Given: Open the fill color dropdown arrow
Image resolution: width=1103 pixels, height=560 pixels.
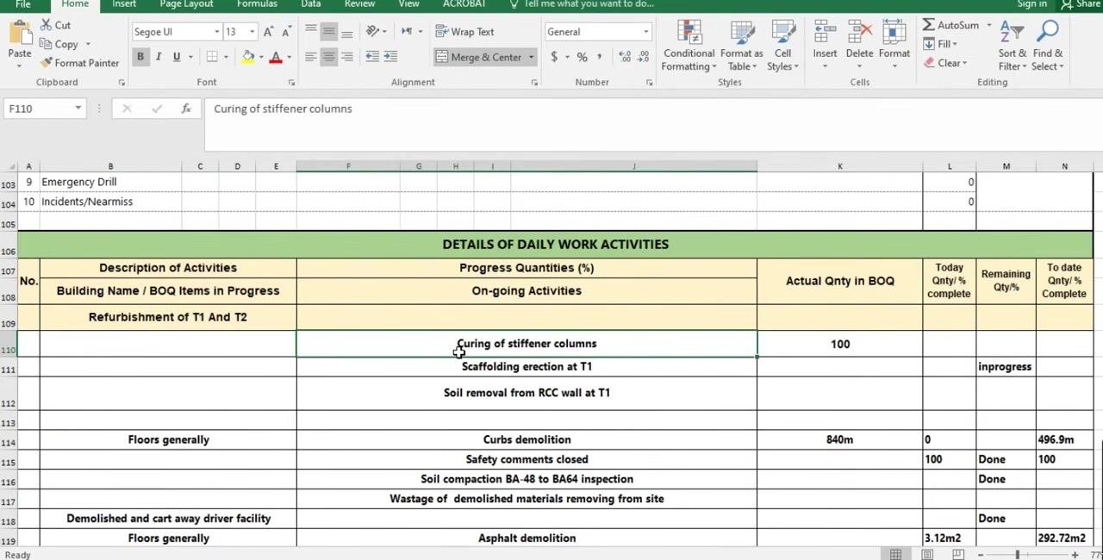Looking at the screenshot, I should pos(261,57).
